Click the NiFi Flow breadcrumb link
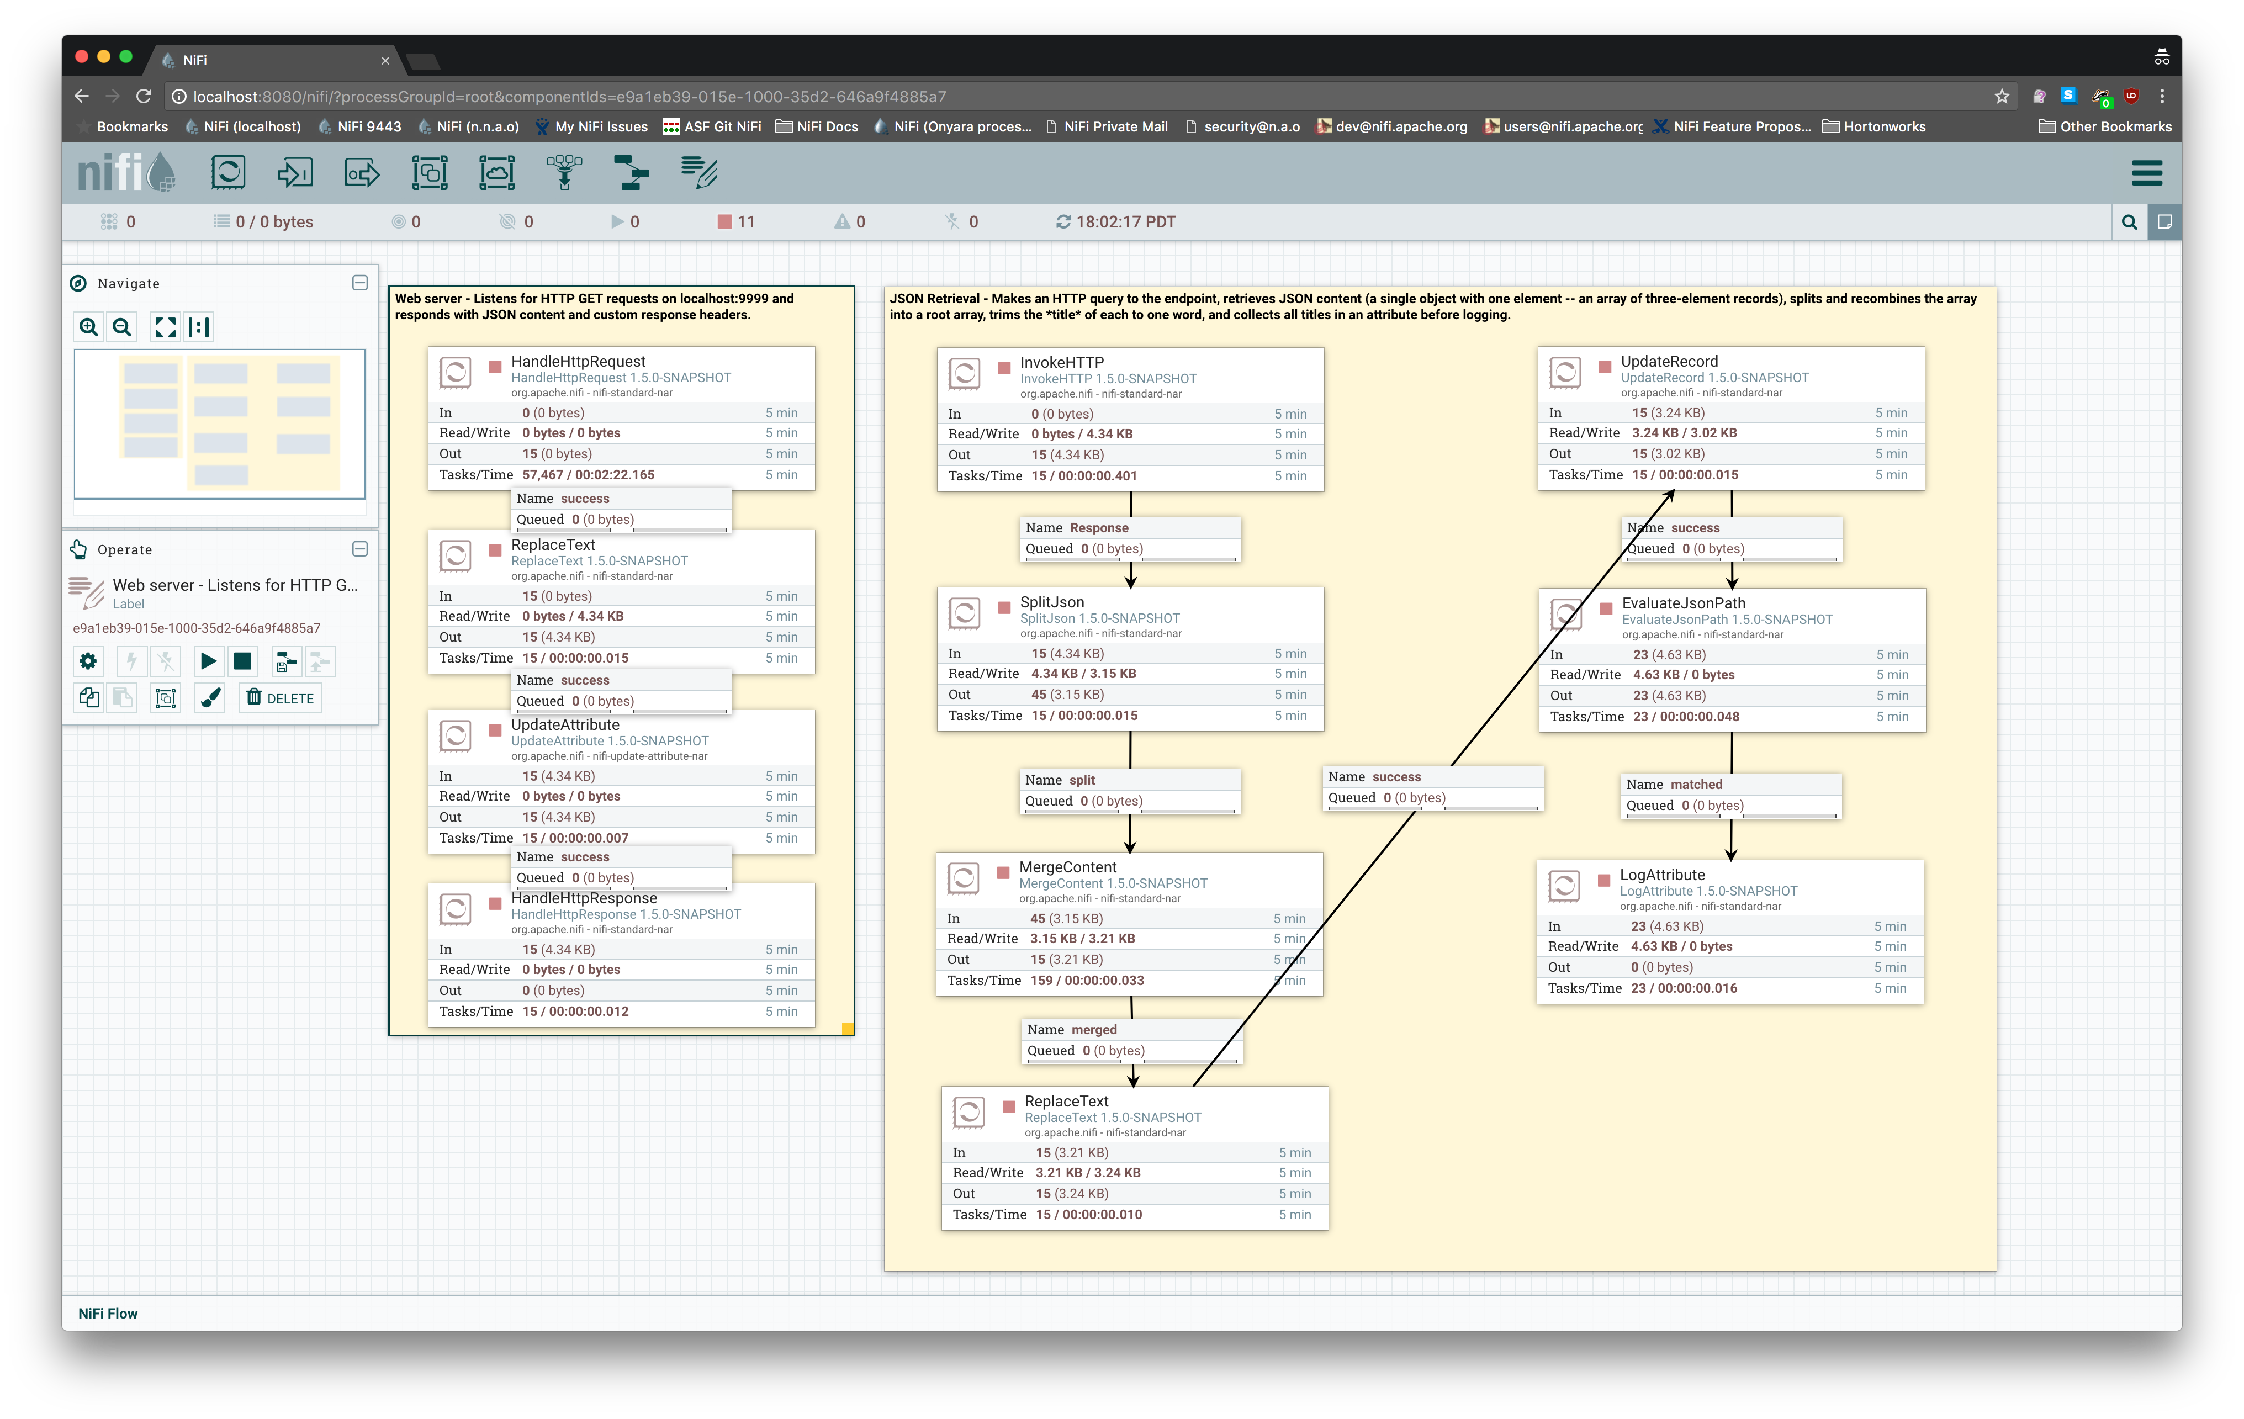Viewport: 2244px width, 1419px height. point(108,1313)
